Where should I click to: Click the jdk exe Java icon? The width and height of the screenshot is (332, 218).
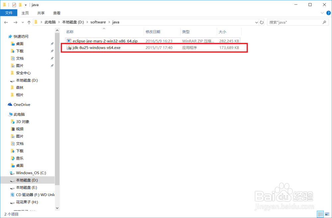point(69,47)
